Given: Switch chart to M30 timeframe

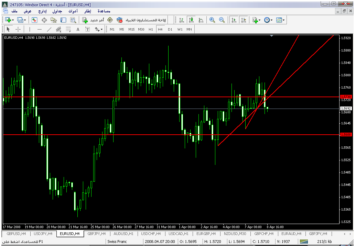Looking at the screenshot, I should click(141, 30).
